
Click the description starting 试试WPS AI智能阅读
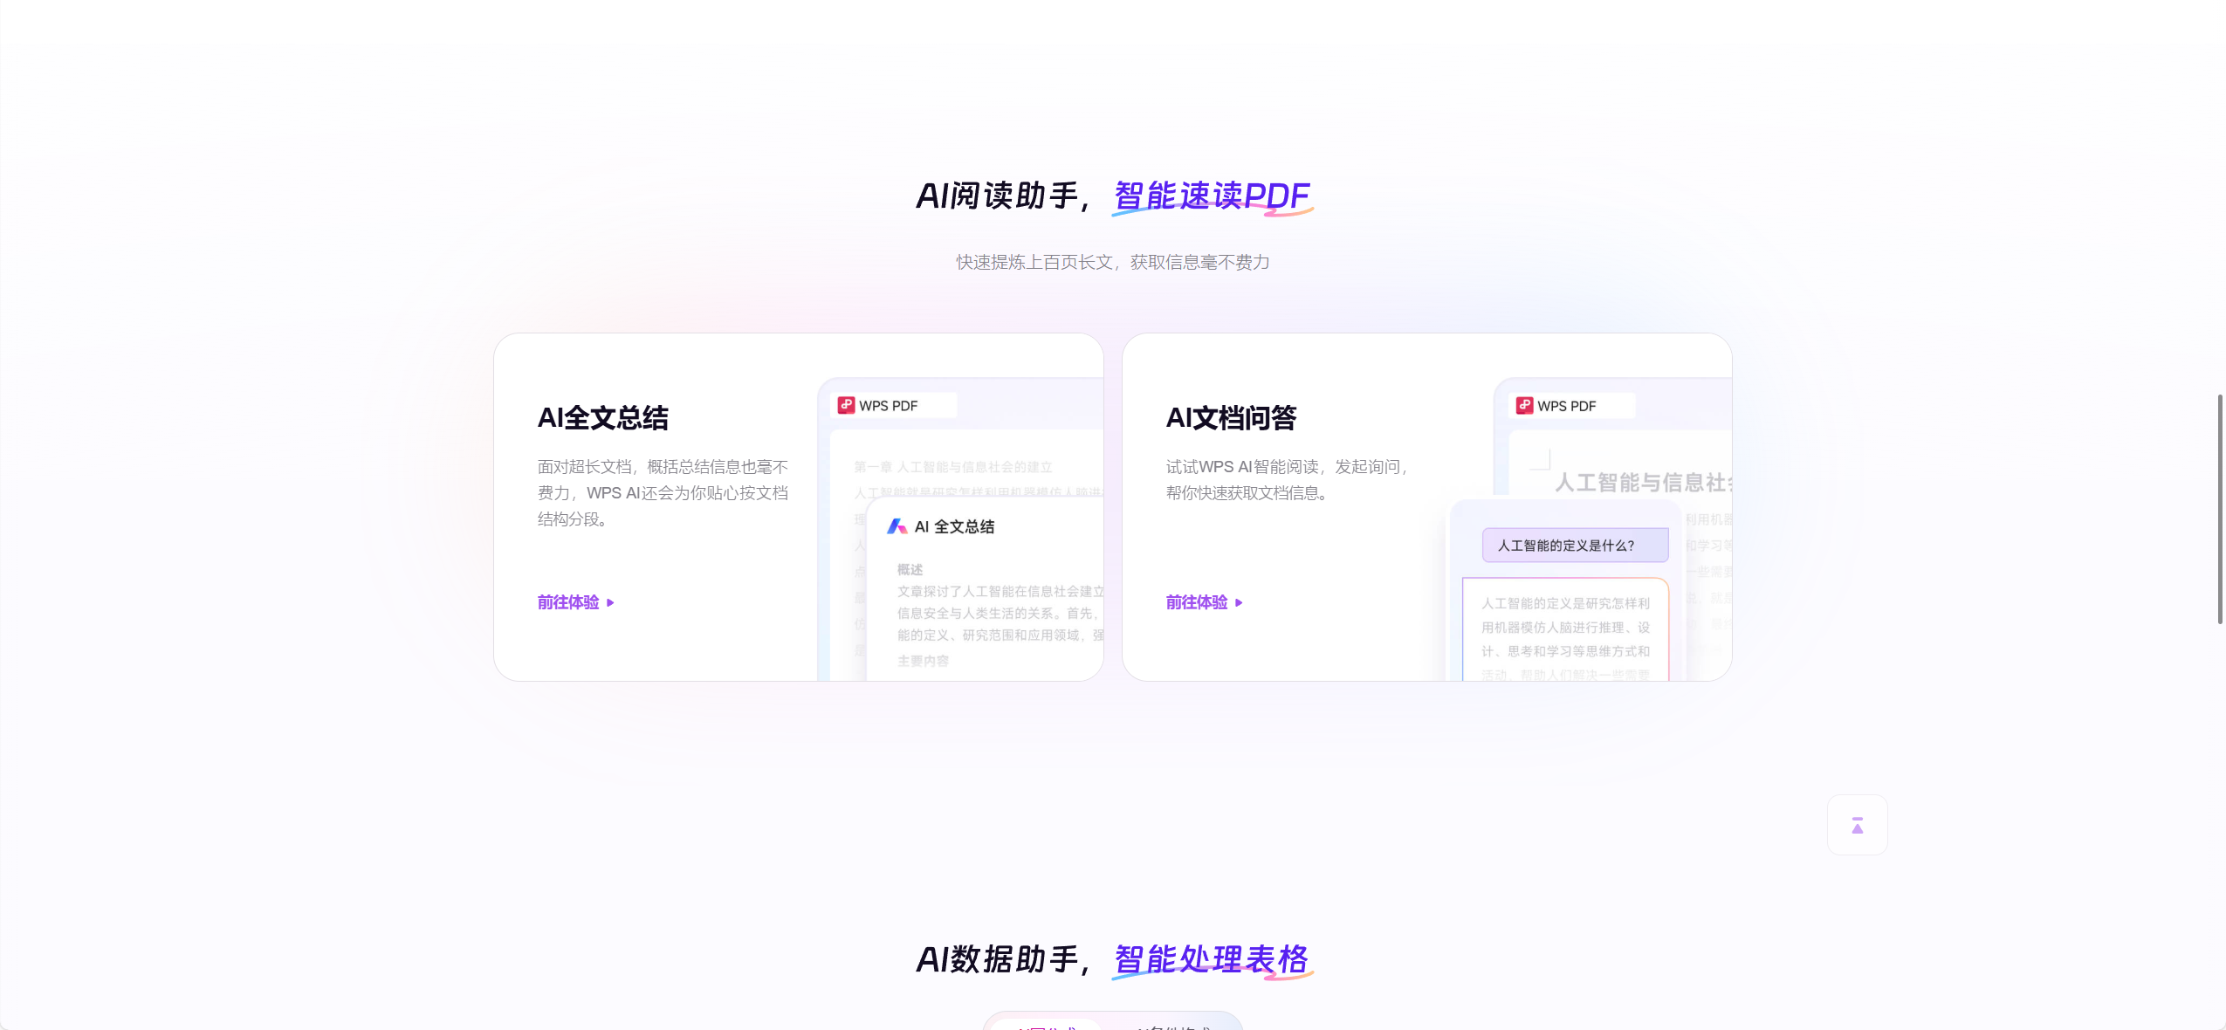point(1287,480)
